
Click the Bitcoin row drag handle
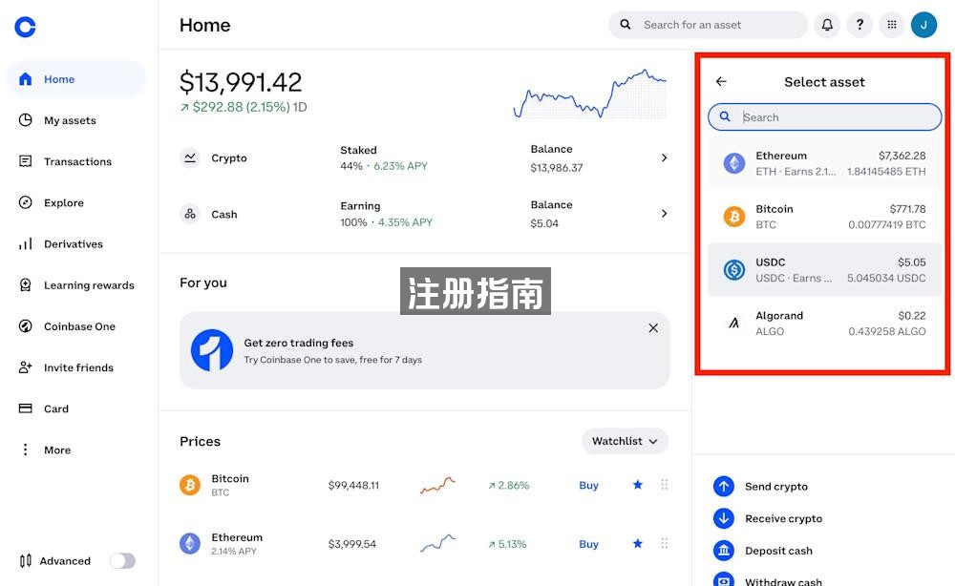click(665, 485)
